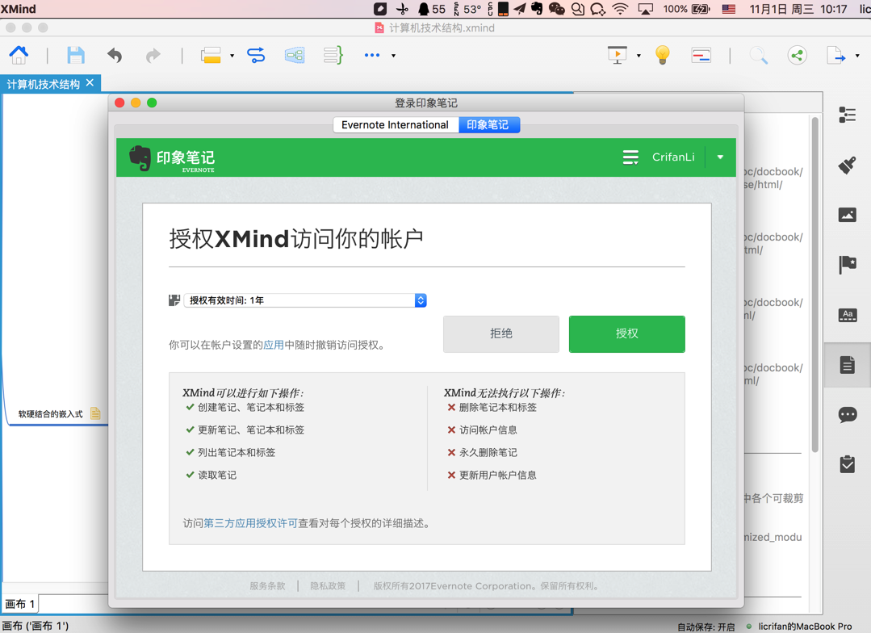Click notes panel vertical scrollbar
871x633 pixels.
point(814,285)
